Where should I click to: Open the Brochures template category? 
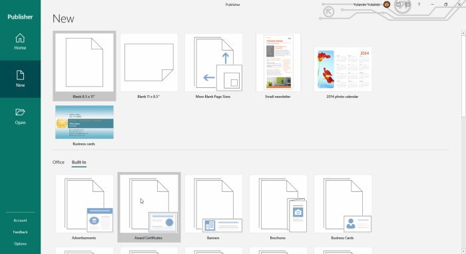click(278, 207)
